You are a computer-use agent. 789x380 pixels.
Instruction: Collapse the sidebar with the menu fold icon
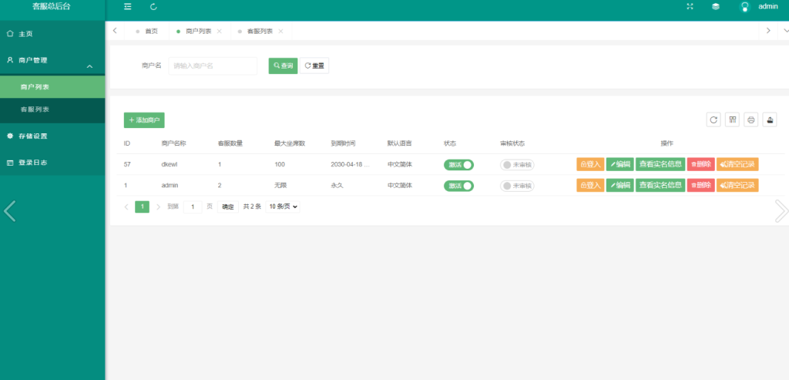click(128, 6)
